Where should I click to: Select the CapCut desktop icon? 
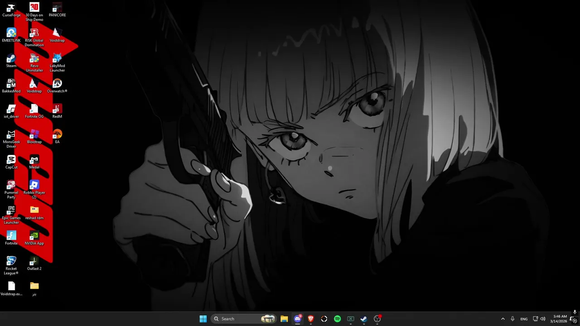[x=11, y=162]
